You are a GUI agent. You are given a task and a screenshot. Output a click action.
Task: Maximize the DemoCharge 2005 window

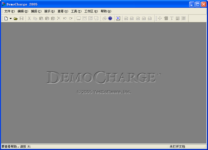coord(198,4)
